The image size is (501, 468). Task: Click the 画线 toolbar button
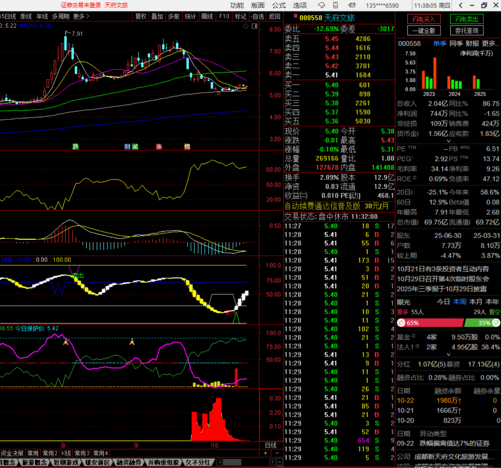tap(207, 16)
